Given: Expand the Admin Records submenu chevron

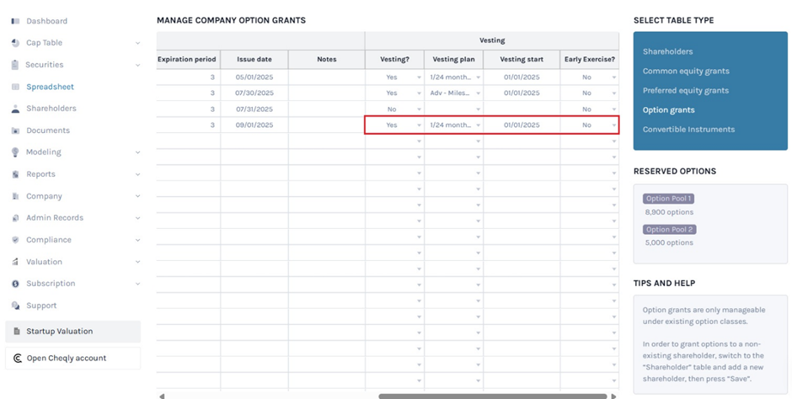Looking at the screenshot, I should coord(137,218).
